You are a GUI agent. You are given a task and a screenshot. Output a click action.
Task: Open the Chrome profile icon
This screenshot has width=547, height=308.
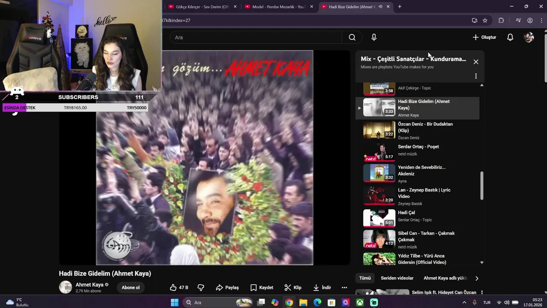pos(530,20)
